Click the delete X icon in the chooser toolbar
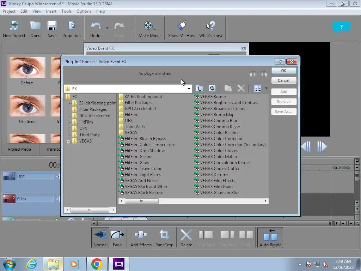 point(241,88)
